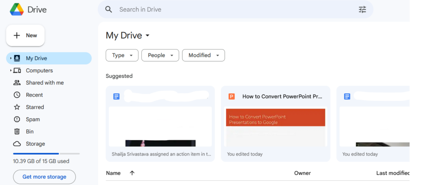This screenshot has height=185, width=426.
Task: Click the Bin trash icon
Action: tap(17, 131)
